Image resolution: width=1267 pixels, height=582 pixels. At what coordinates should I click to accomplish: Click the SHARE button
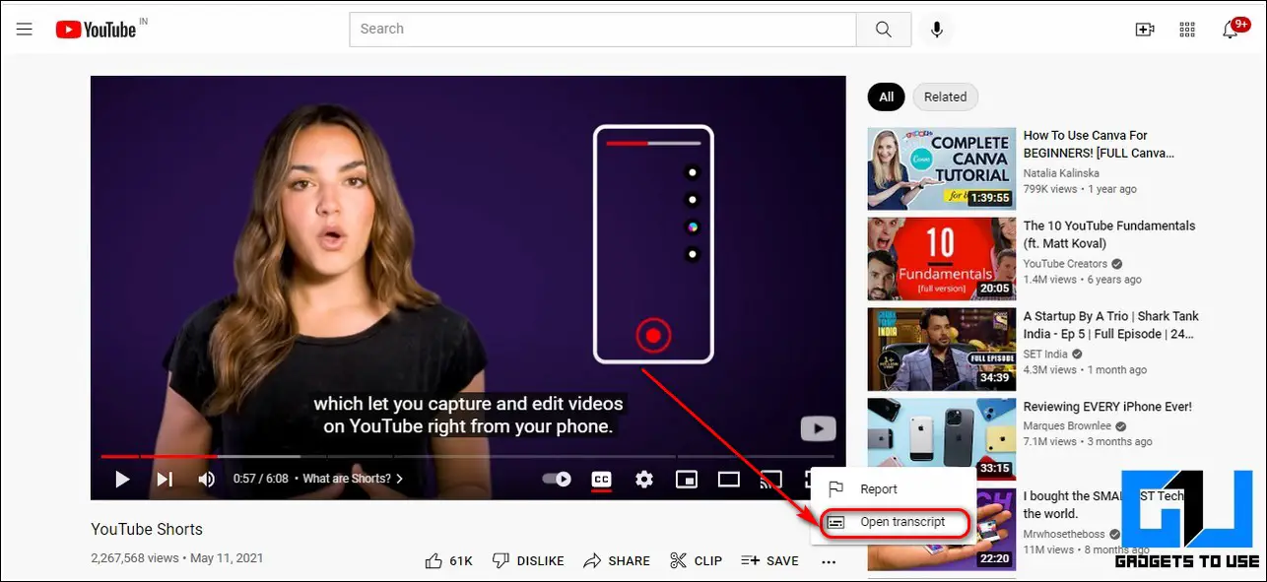pyautogui.click(x=617, y=560)
